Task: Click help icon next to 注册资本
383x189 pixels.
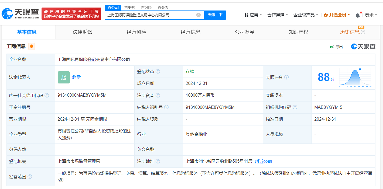Action: point(158,96)
